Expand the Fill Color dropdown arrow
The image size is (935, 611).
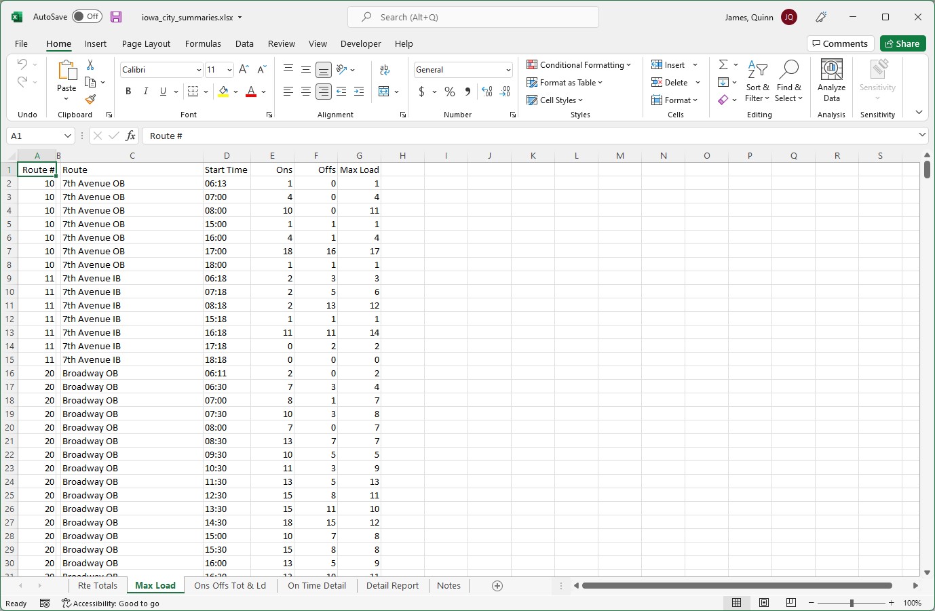235,91
